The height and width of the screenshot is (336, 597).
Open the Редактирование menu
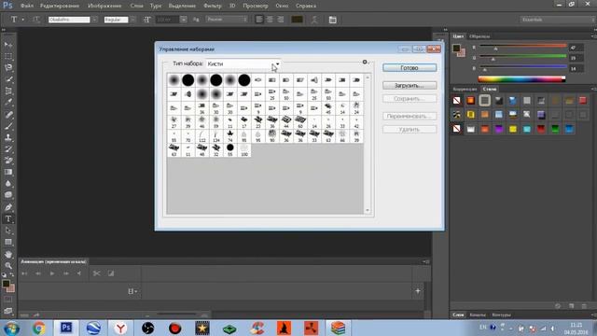[x=60, y=6]
